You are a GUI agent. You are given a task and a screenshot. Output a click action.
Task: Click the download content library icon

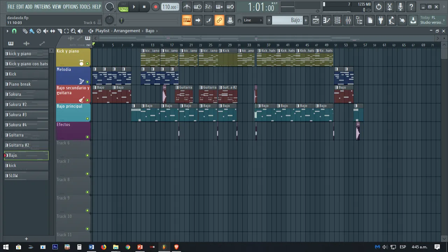click(413, 20)
